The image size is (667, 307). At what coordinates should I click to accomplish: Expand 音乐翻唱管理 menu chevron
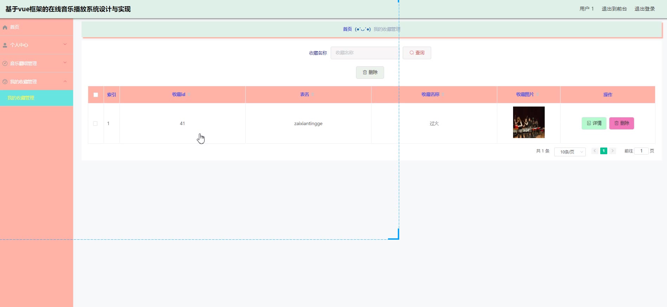click(x=65, y=62)
